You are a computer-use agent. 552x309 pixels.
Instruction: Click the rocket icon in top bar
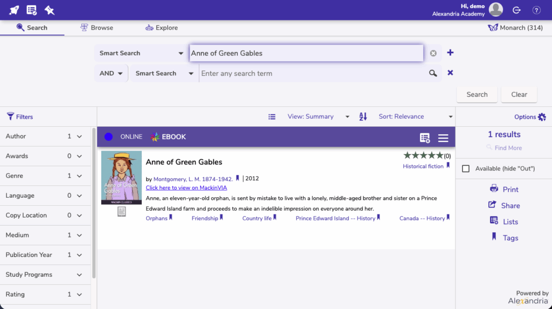14,10
